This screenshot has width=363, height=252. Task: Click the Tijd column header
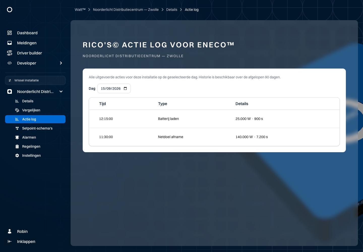pos(102,104)
